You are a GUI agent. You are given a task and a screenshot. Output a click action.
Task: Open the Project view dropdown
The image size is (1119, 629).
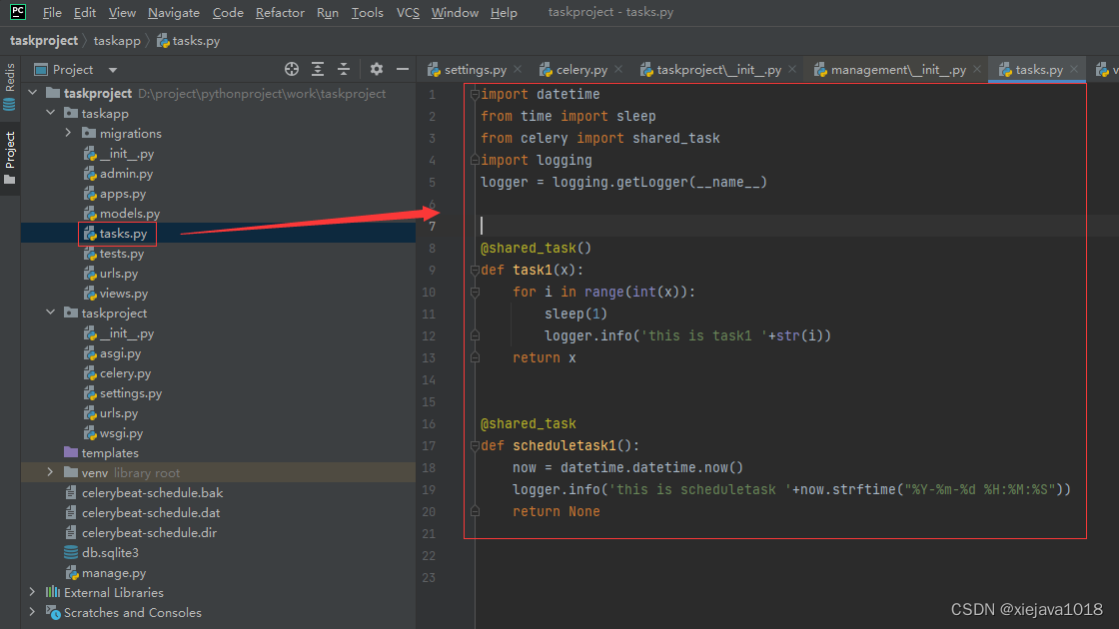point(112,70)
